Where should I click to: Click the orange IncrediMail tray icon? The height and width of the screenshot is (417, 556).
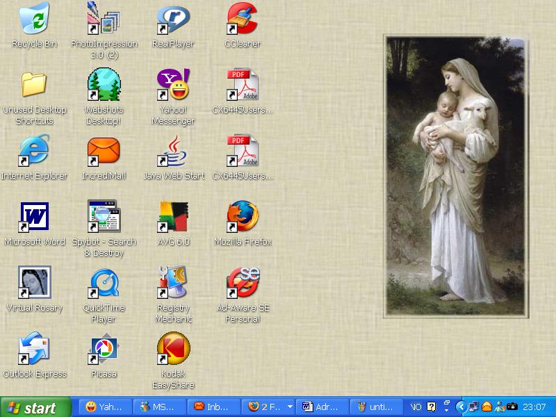486,407
